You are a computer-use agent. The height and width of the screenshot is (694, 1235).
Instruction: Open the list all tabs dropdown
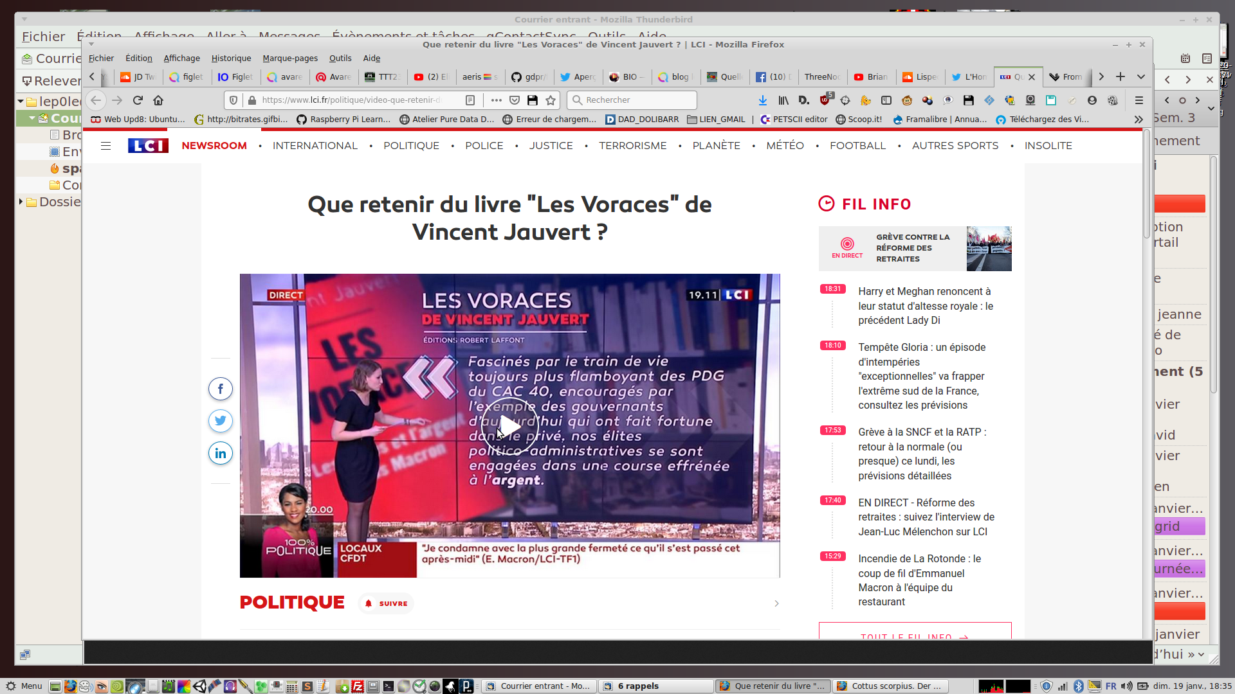click(1141, 76)
